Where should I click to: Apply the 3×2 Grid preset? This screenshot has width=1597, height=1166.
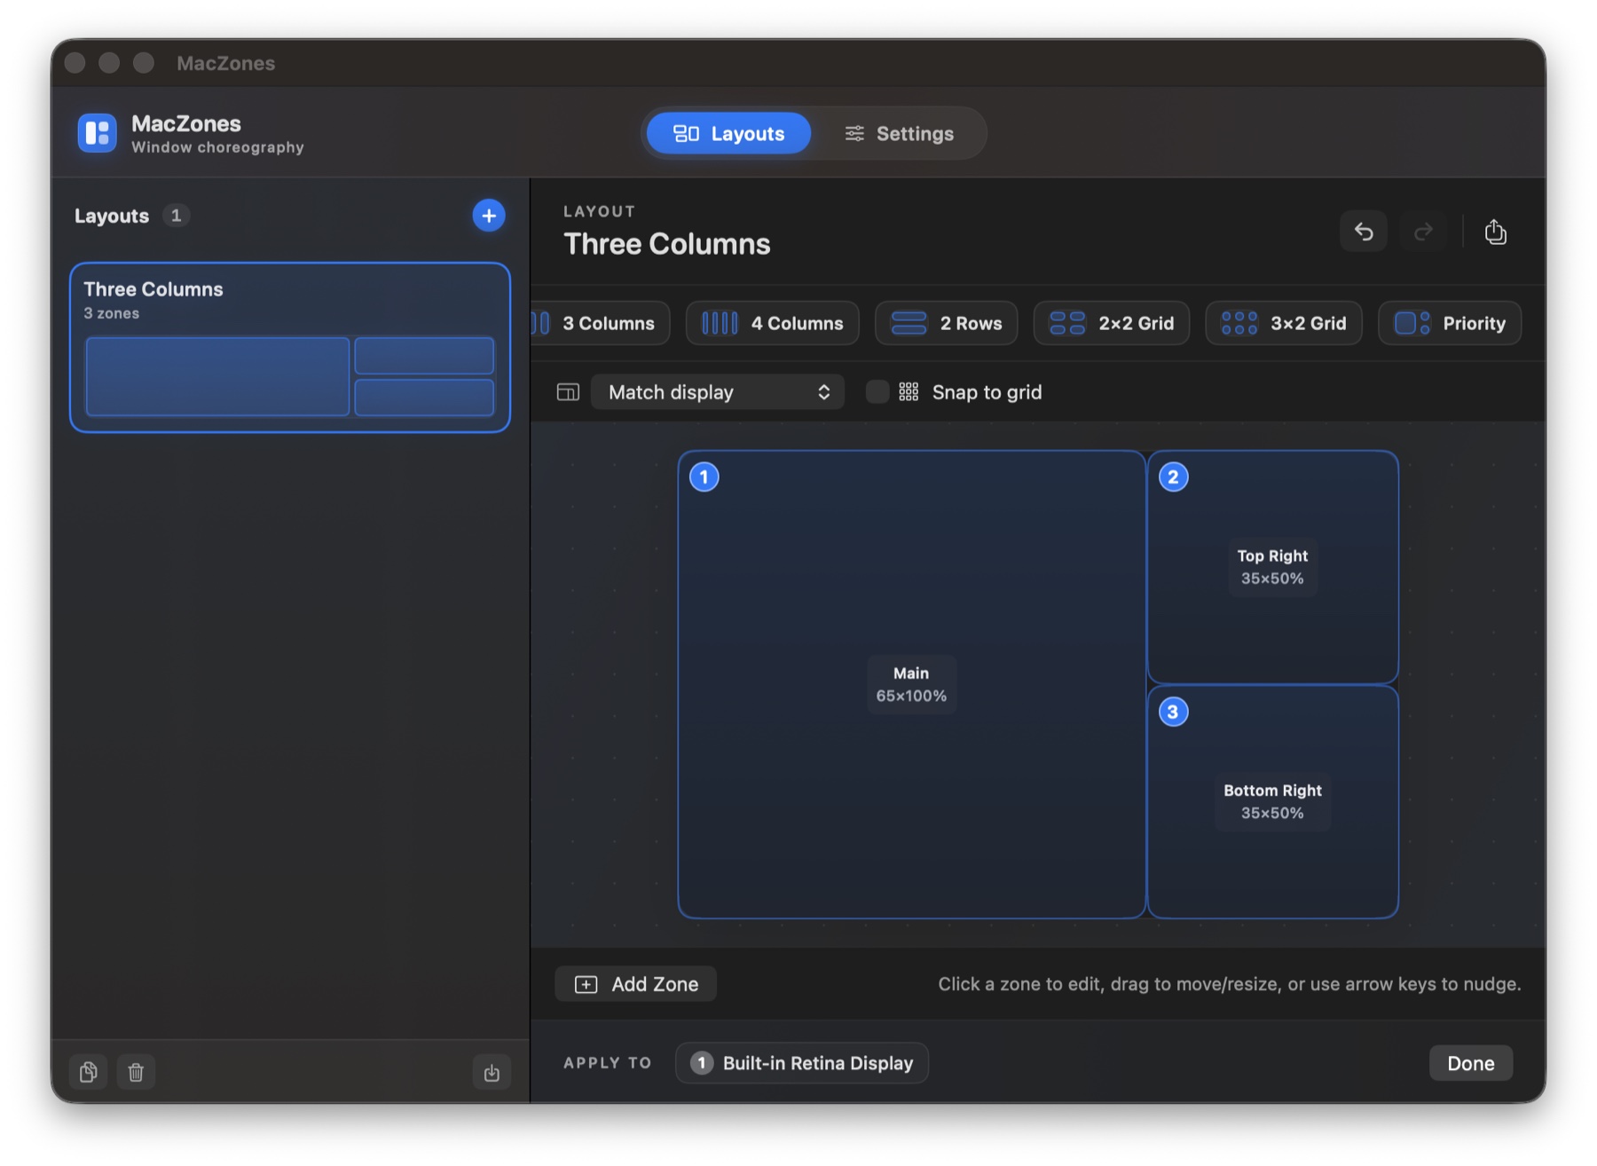(x=1284, y=323)
